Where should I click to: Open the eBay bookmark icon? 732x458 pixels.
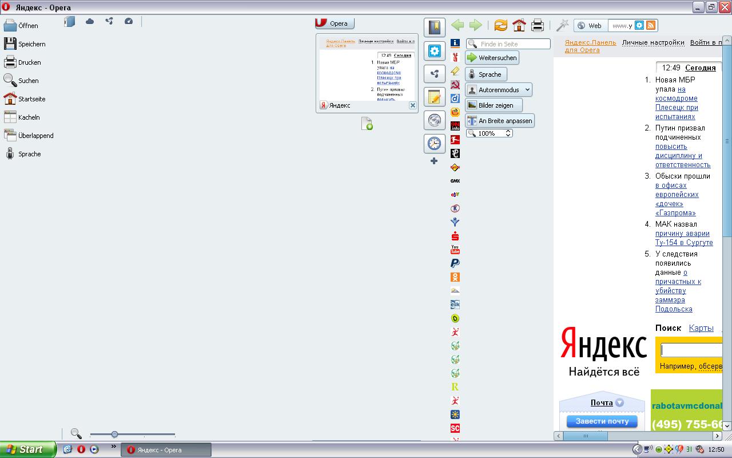click(455, 195)
